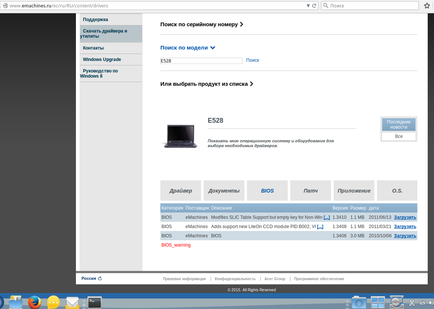434x309 pixels.
Task: Open the 'Драйвер' tab
Action: coord(181,190)
